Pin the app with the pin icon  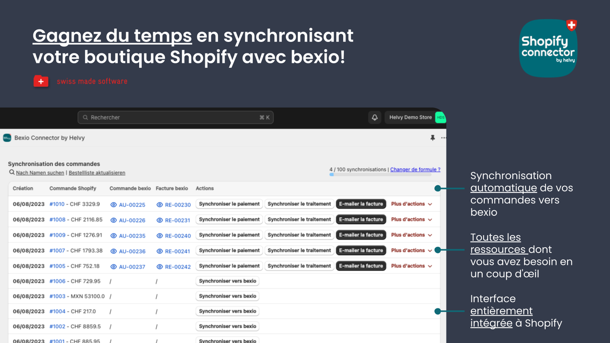[433, 138]
